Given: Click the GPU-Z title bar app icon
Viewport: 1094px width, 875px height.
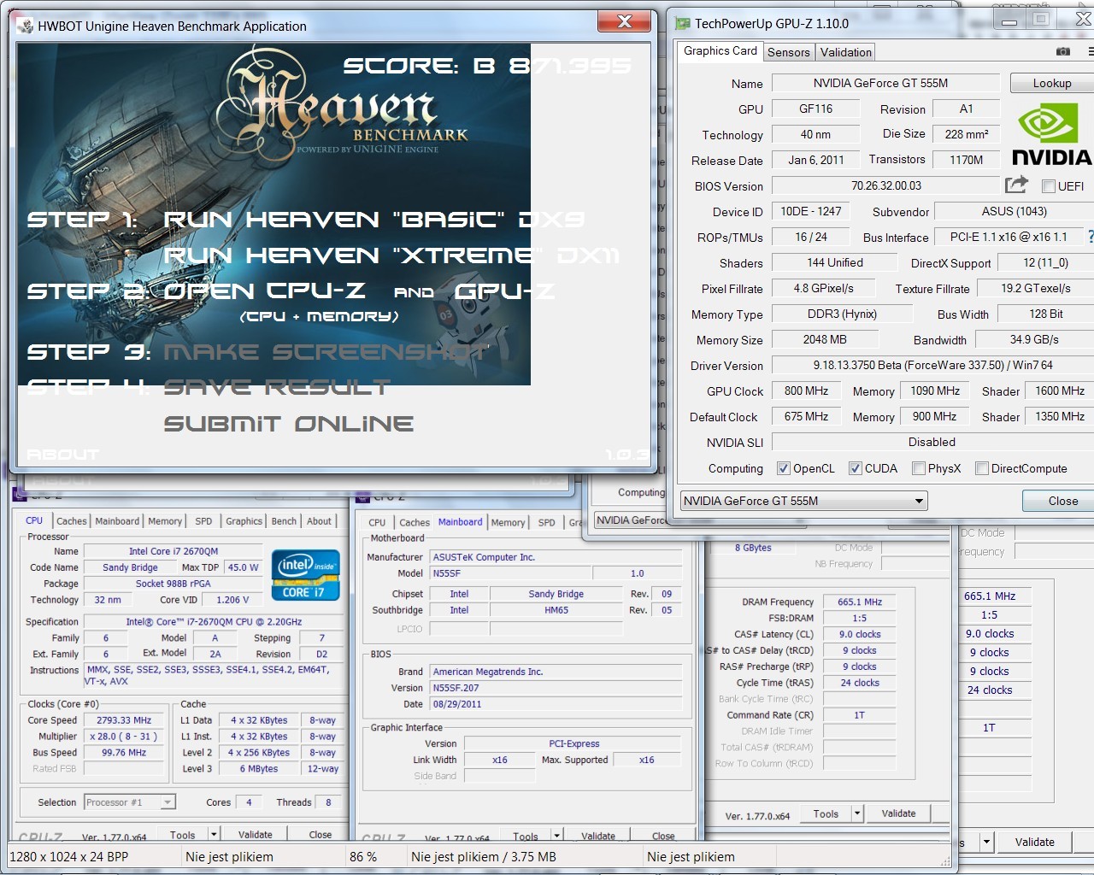Looking at the screenshot, I should click(682, 23).
